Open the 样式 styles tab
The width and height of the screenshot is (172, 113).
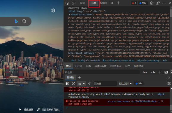click(x=69, y=66)
